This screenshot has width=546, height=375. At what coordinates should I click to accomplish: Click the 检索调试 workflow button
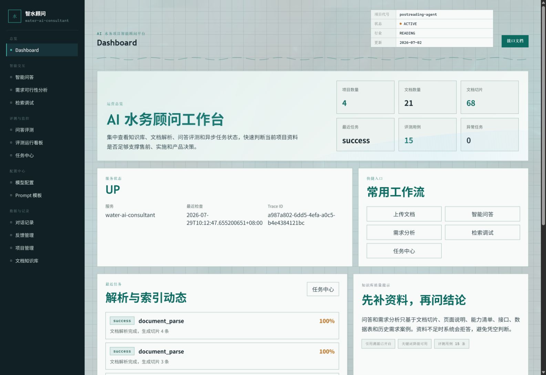(482, 233)
